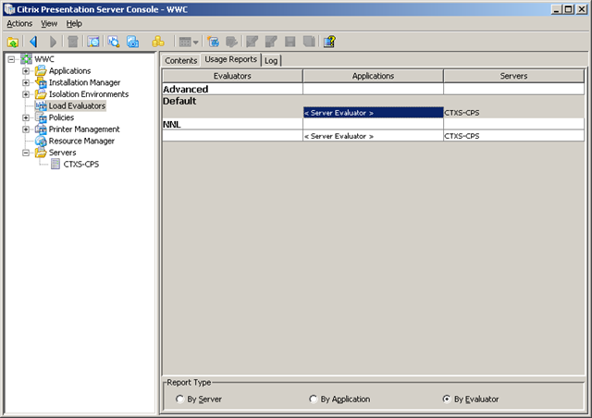
Task: Open help with the question mark icon
Action: (329, 42)
